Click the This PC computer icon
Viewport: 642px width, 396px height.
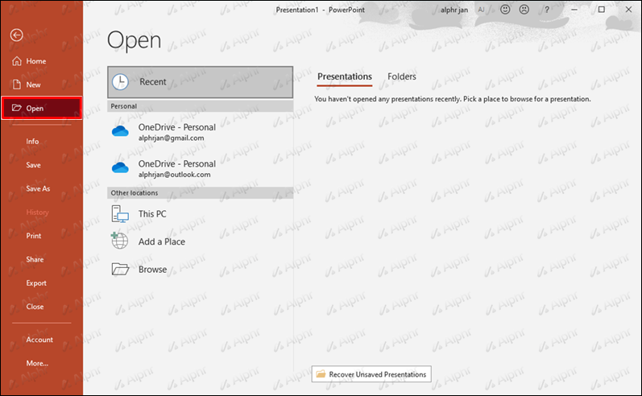(120, 214)
